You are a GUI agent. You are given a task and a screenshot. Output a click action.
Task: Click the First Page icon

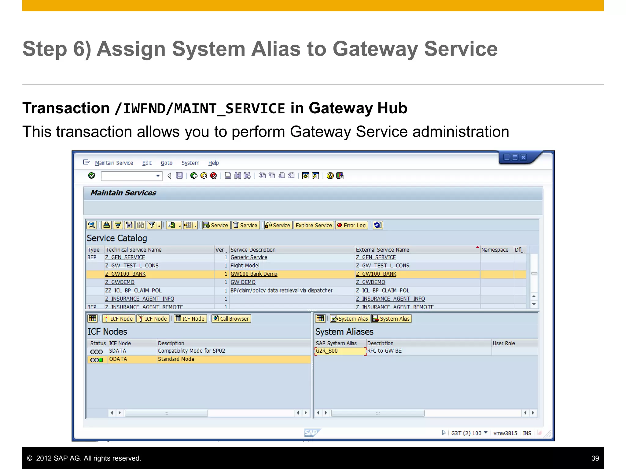point(262,176)
